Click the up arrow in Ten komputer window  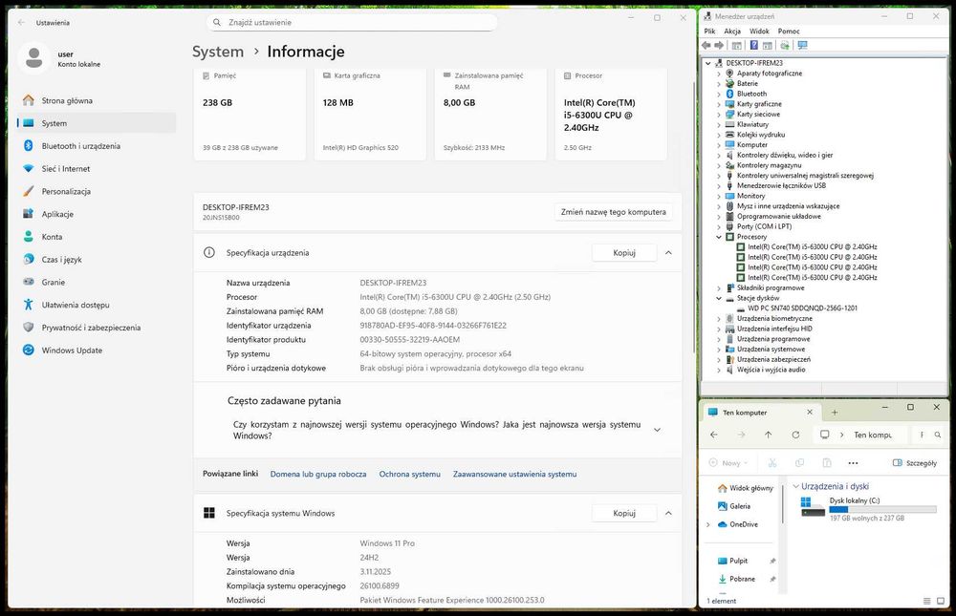[769, 435]
